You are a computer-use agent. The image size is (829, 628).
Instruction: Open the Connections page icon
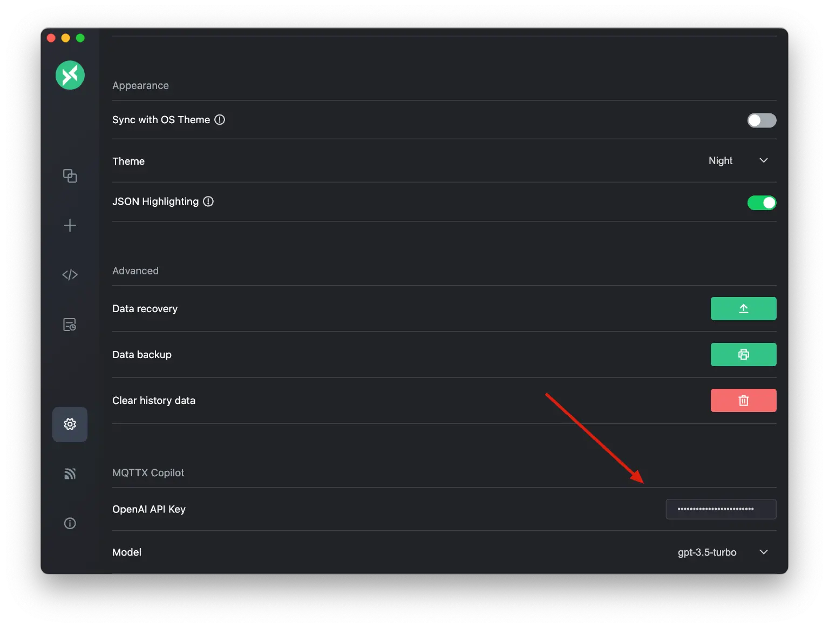pos(70,176)
